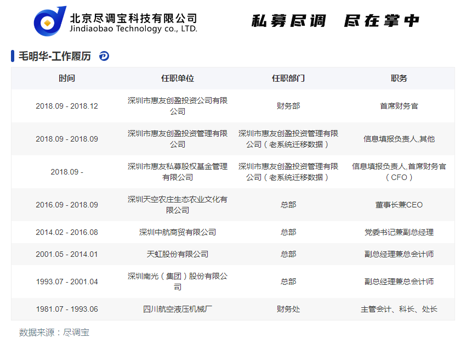
Task: Select date cell 2018.09 - 2018.09
Action: 67,139
